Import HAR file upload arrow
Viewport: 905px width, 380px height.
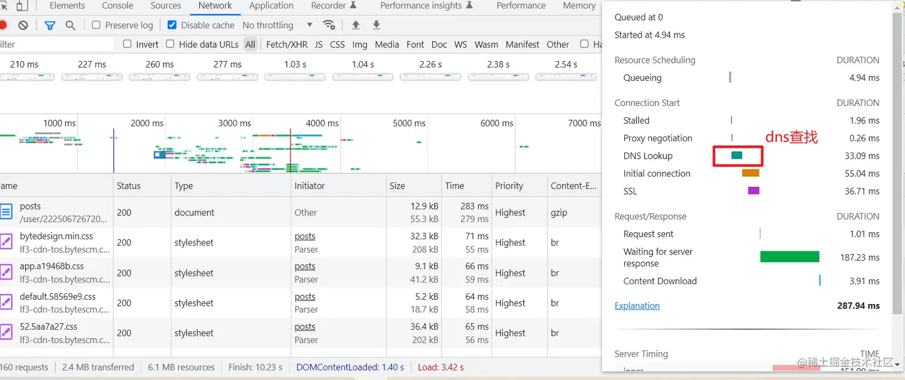tap(356, 25)
